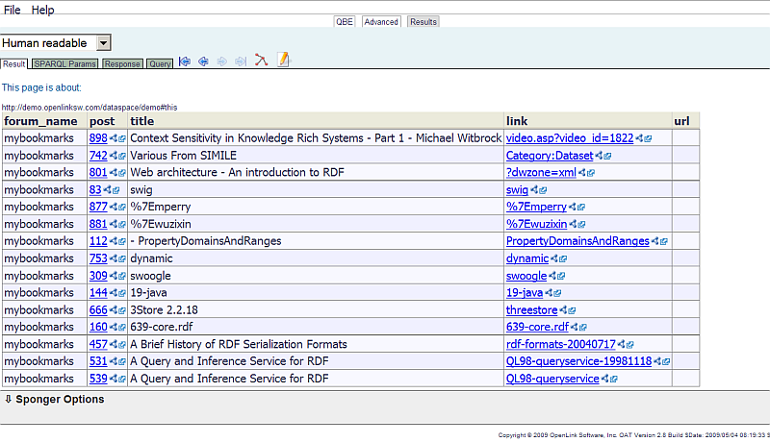The image size is (770, 442).
Task: Click graph icon next to 19-java link
Action: (x=549, y=293)
